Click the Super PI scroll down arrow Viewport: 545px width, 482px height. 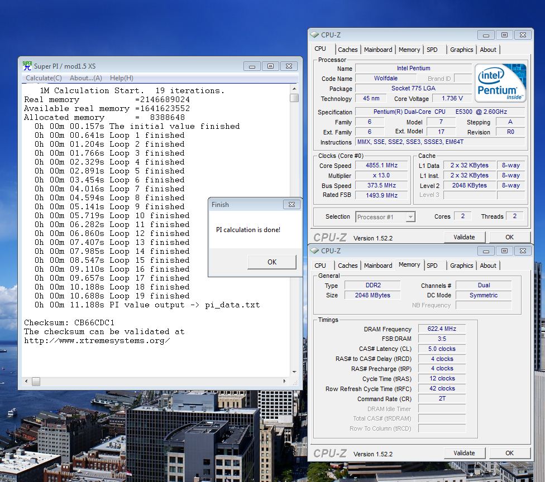click(x=294, y=372)
